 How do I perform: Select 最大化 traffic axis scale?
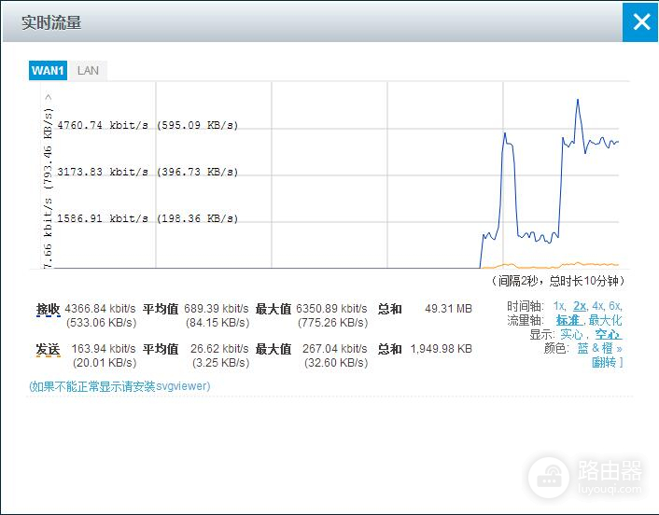click(x=605, y=320)
